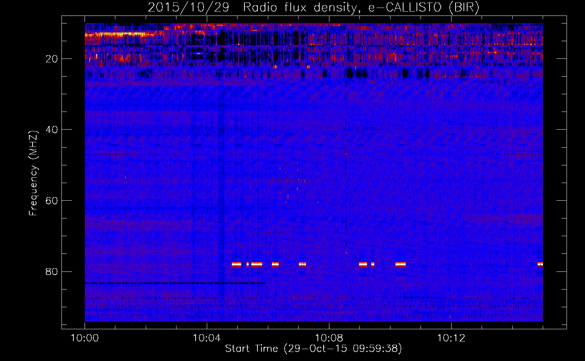This screenshot has height=361, width=585.
Task: Click the plot title "Radio flux density, e-CALLISTO (BIR)"
Action: click(361, 8)
